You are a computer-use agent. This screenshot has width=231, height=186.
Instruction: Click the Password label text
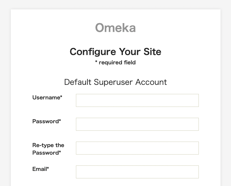point(46,121)
